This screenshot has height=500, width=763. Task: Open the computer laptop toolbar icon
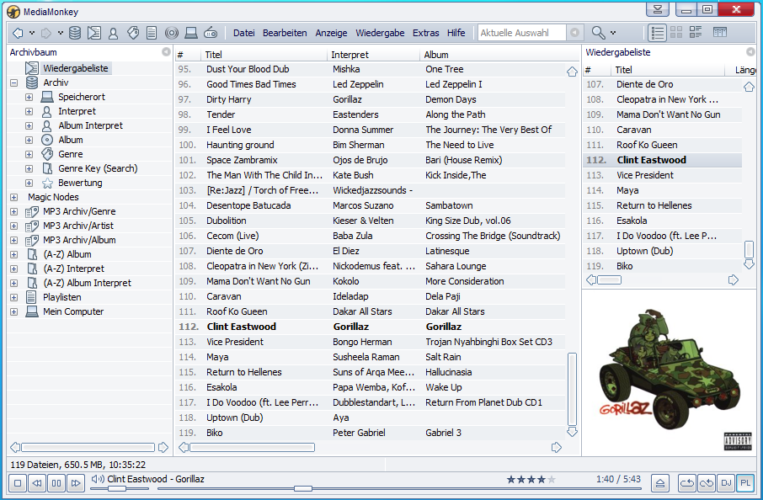(191, 33)
